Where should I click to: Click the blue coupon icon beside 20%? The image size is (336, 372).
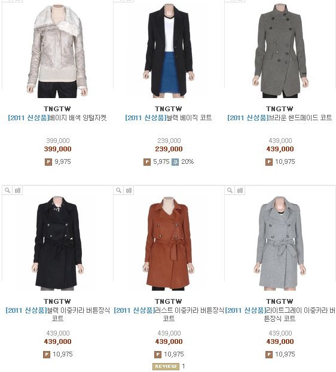point(175,162)
